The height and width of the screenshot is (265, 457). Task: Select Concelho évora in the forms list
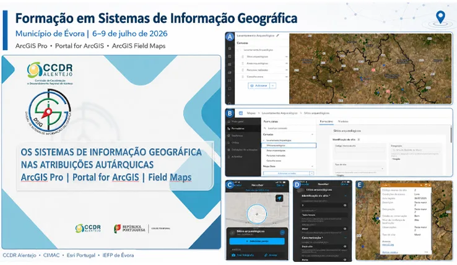(274, 160)
